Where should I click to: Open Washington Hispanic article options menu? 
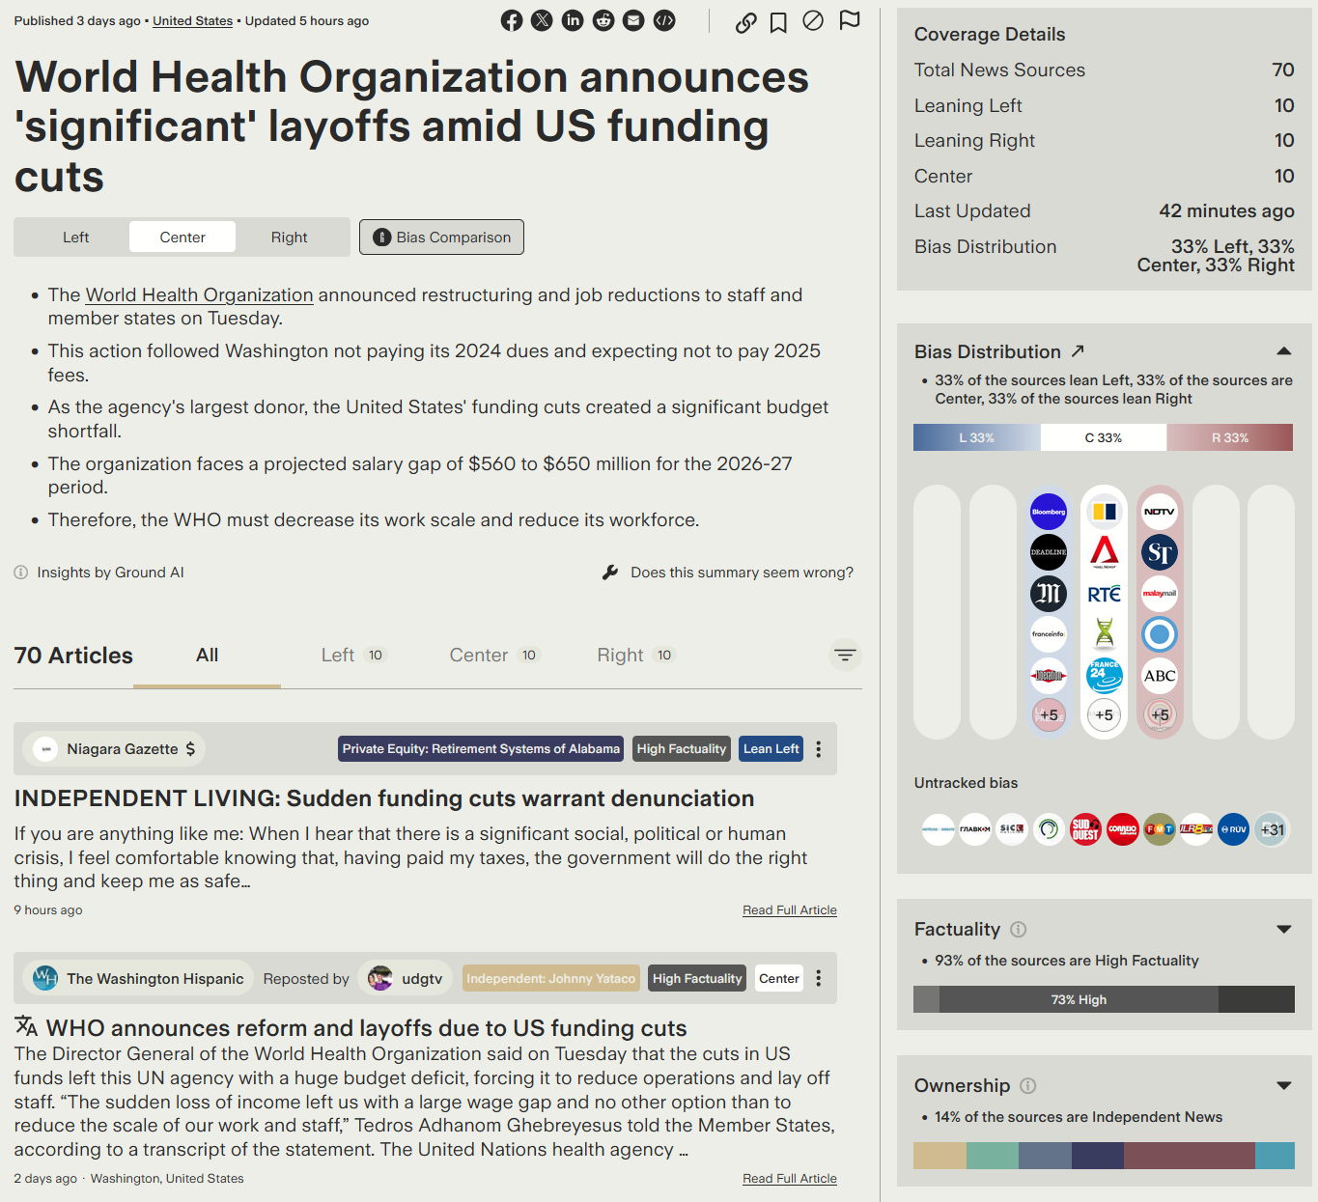[819, 978]
